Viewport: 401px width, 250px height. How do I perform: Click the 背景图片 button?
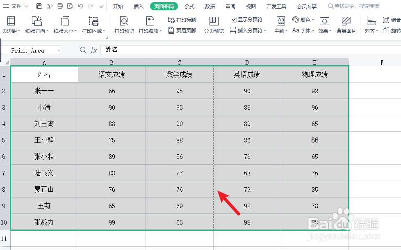tap(346, 25)
